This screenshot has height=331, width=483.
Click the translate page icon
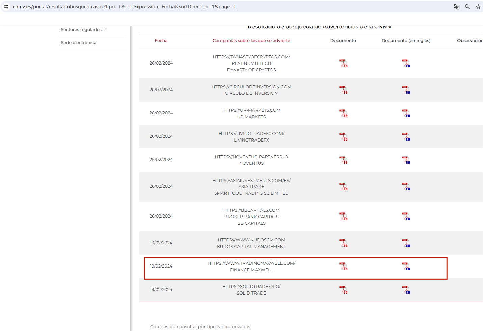click(456, 7)
